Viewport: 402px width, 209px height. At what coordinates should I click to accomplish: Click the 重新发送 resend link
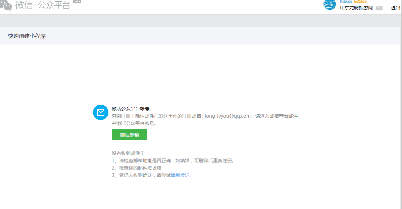[x=180, y=175]
